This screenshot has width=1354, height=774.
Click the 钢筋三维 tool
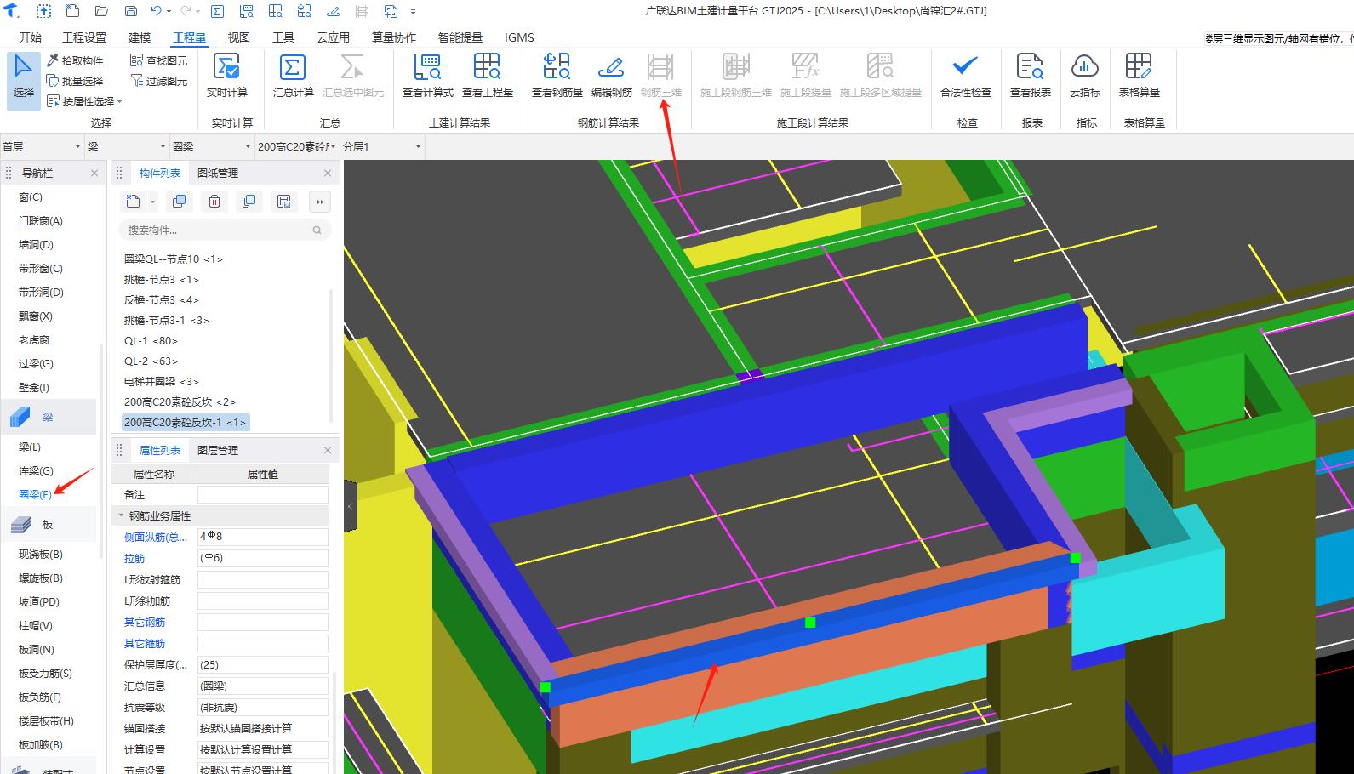coord(661,77)
